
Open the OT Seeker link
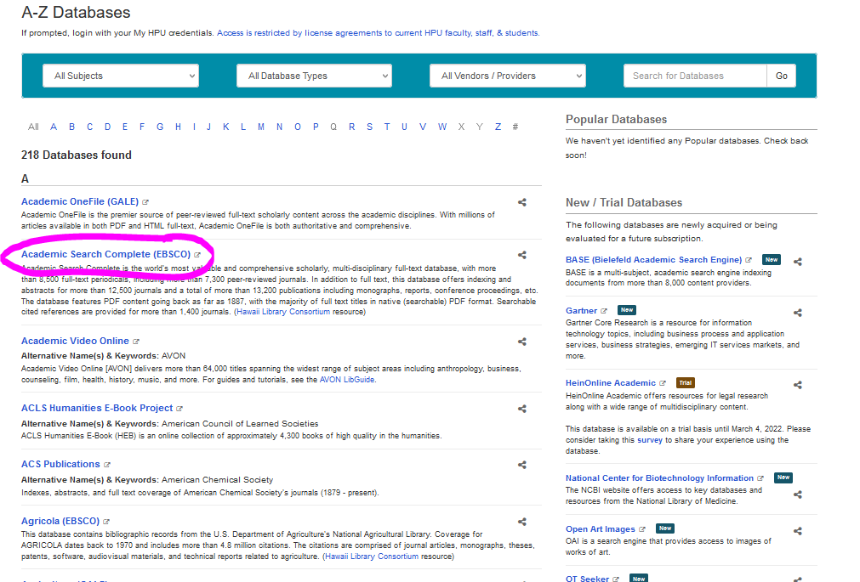588,578
